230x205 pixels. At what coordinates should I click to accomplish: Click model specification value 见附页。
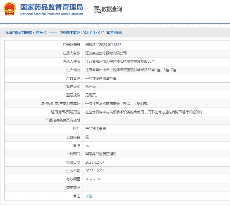91,95
